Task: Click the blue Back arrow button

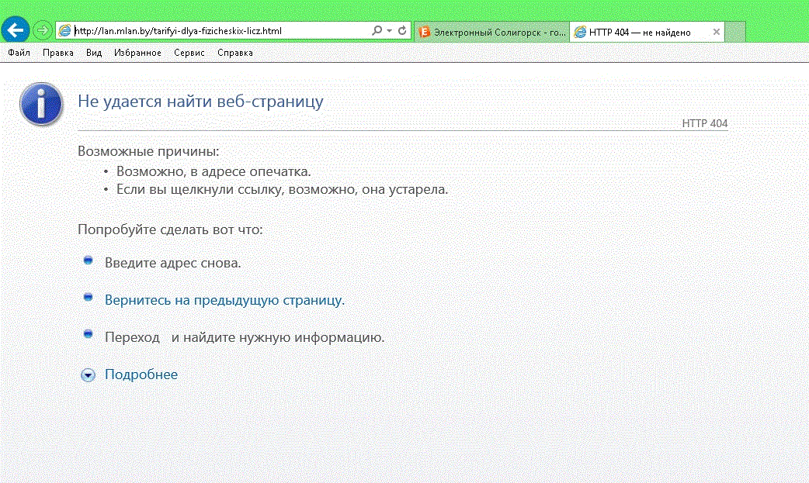Action: click(16, 30)
